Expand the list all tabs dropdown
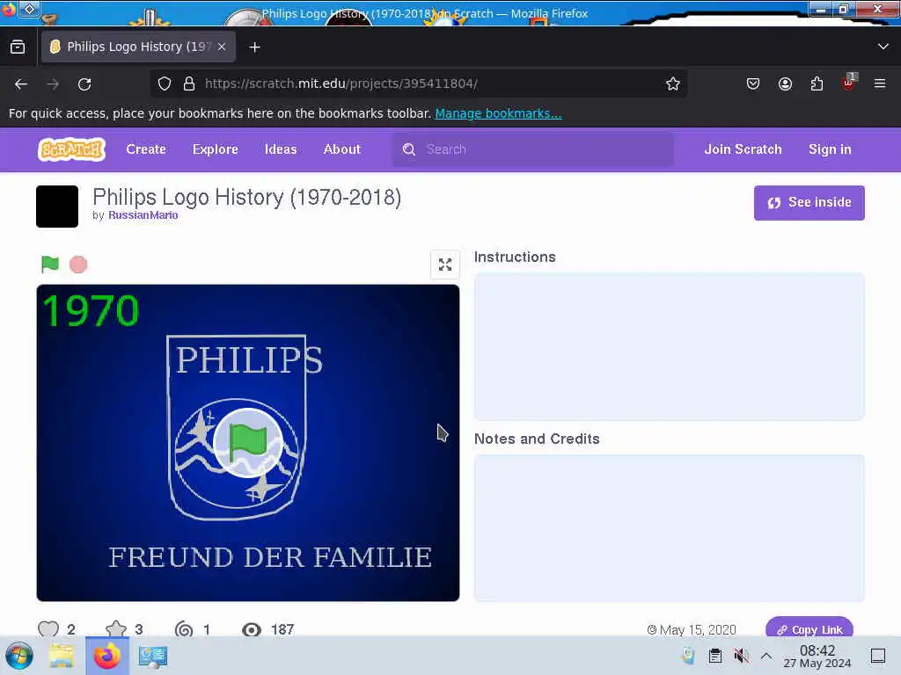901x675 pixels. click(x=883, y=47)
